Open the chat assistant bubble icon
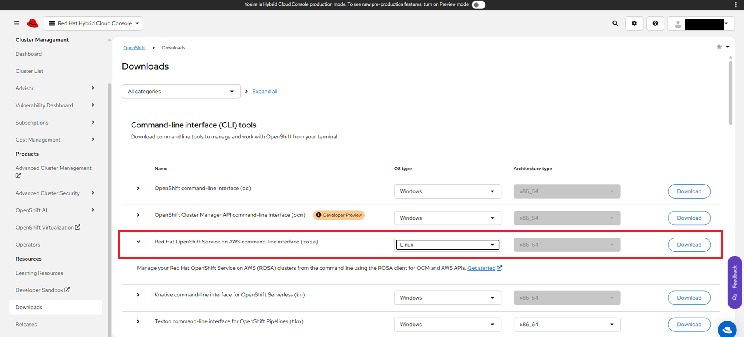 pos(727,329)
